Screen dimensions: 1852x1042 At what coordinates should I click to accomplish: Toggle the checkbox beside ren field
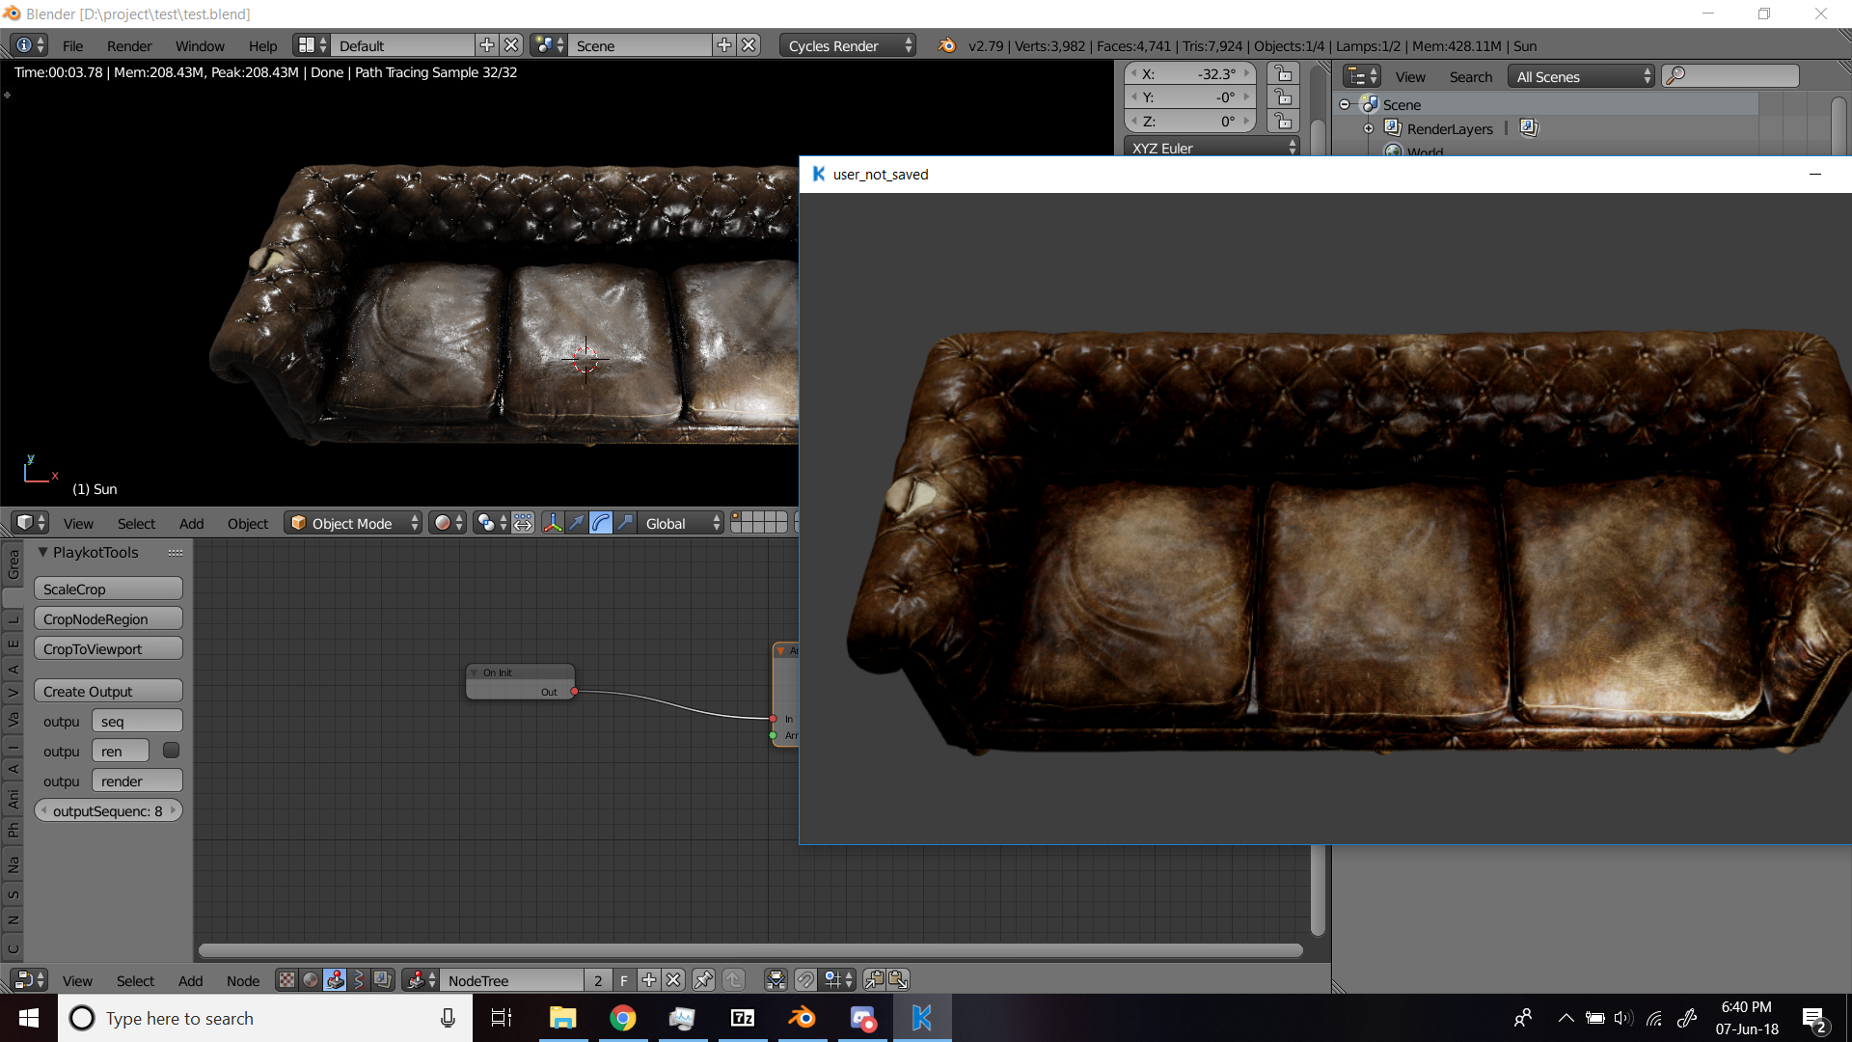coord(171,750)
